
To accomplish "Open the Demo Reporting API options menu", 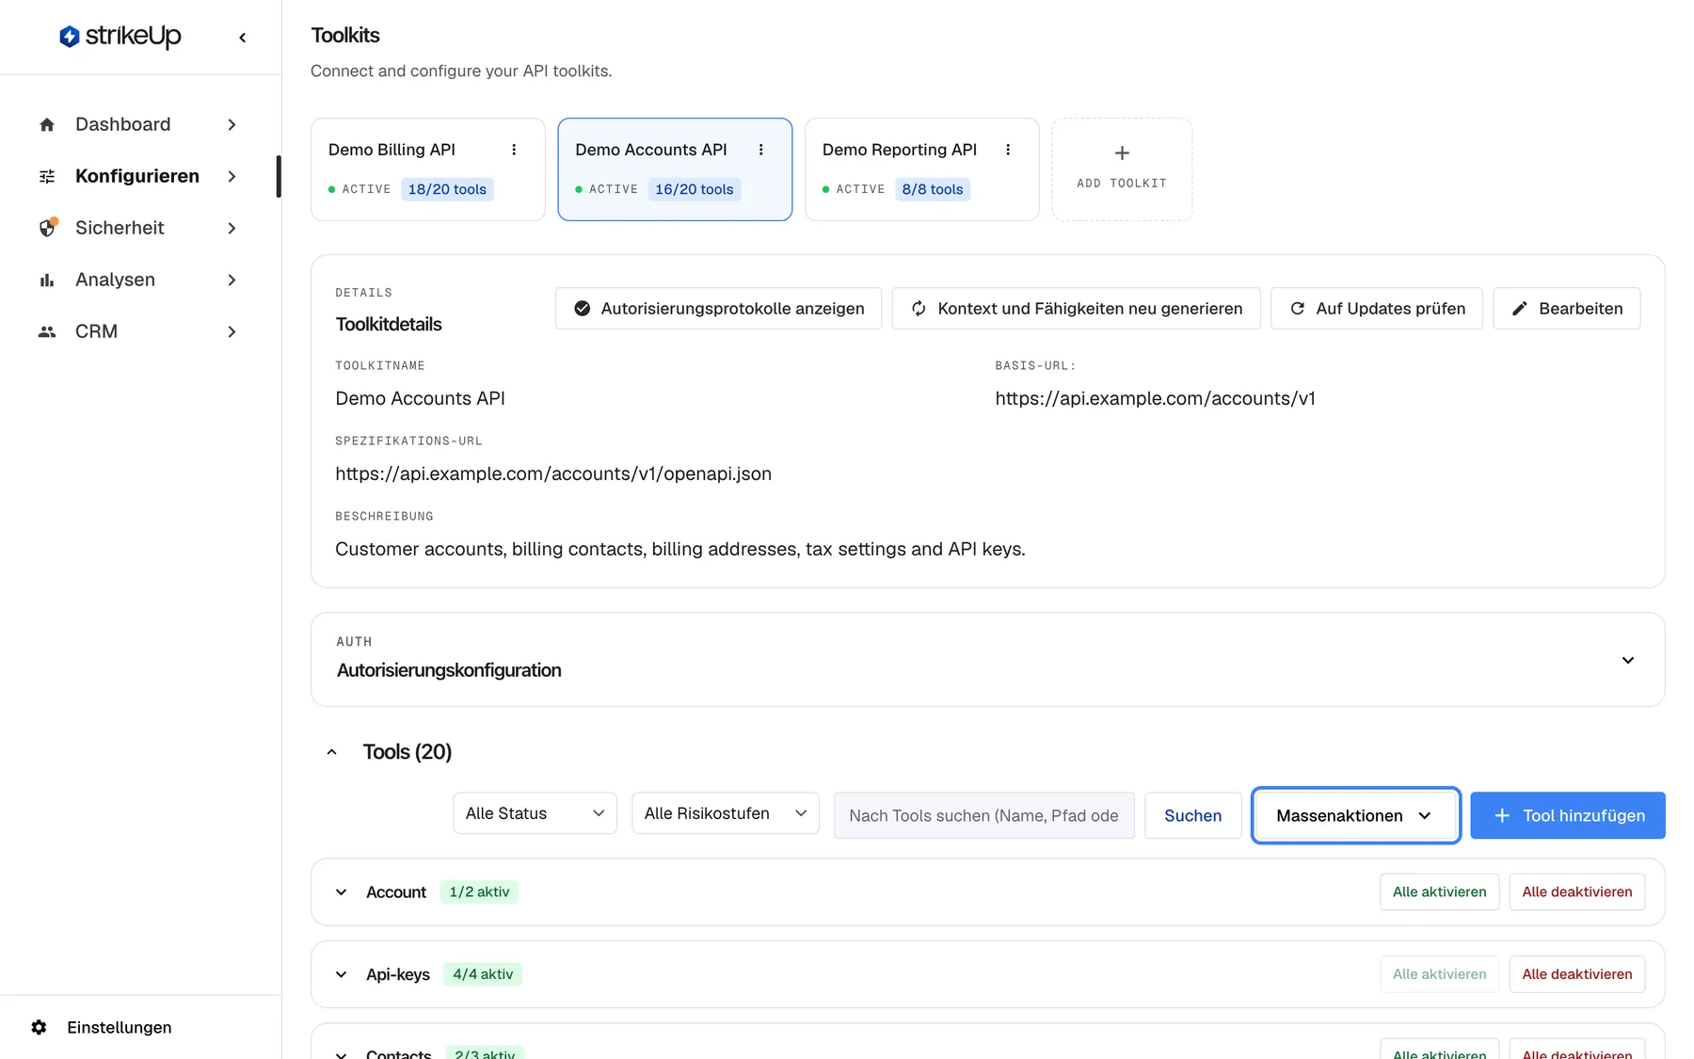I will tap(1008, 150).
